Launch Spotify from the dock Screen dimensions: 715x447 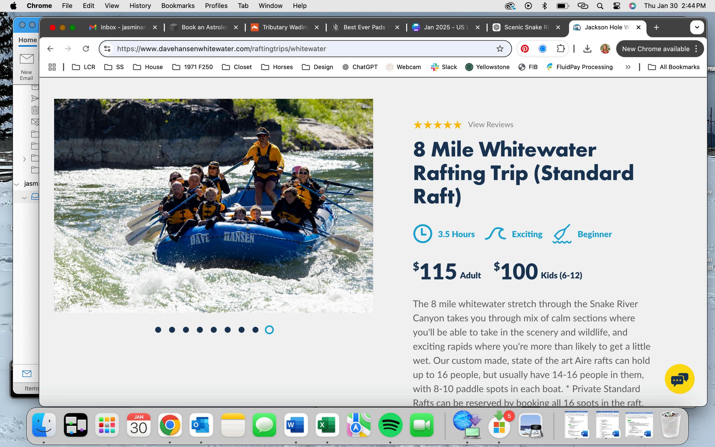[x=390, y=425]
